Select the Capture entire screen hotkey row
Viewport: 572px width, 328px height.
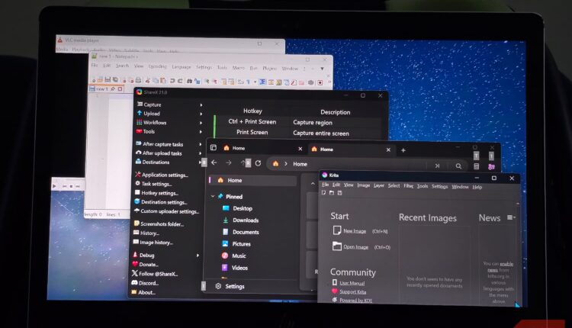[298, 133]
